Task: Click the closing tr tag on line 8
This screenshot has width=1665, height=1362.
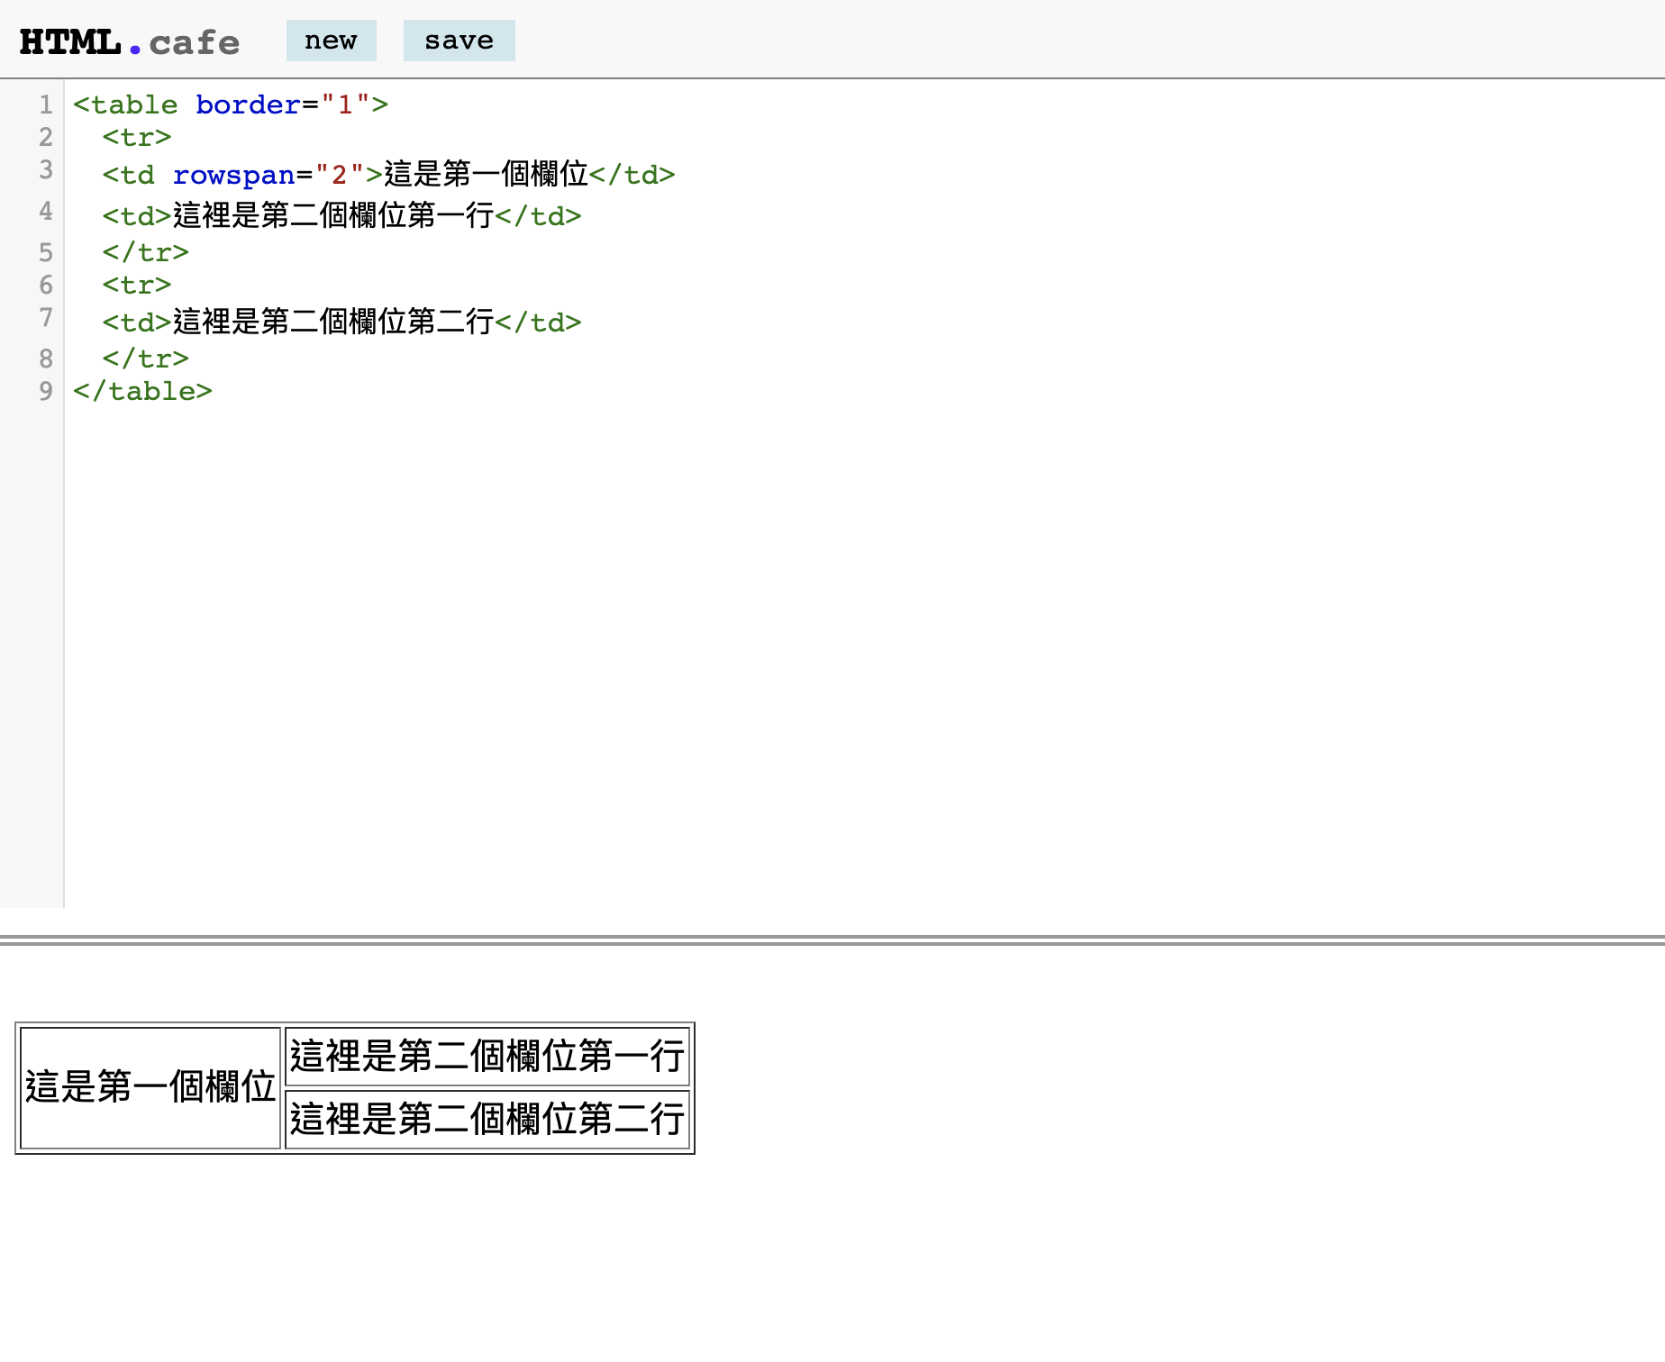Action: point(146,359)
